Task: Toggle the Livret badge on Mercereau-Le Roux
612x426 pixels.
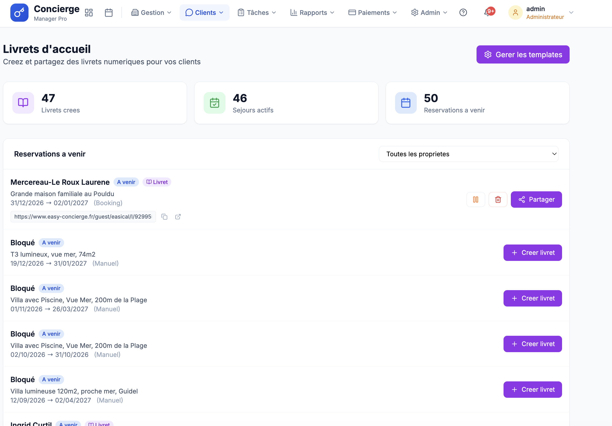Action: click(157, 182)
